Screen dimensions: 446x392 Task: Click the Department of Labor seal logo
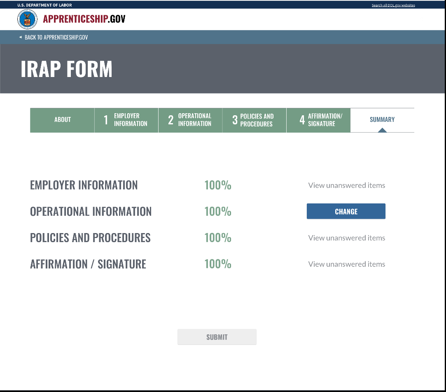point(27,19)
